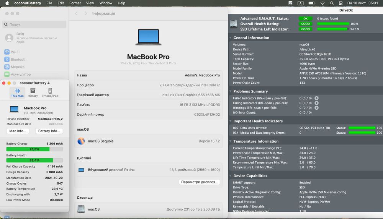Click the Пошук search field in Settings
383x219 pixels.
coord(34,24)
